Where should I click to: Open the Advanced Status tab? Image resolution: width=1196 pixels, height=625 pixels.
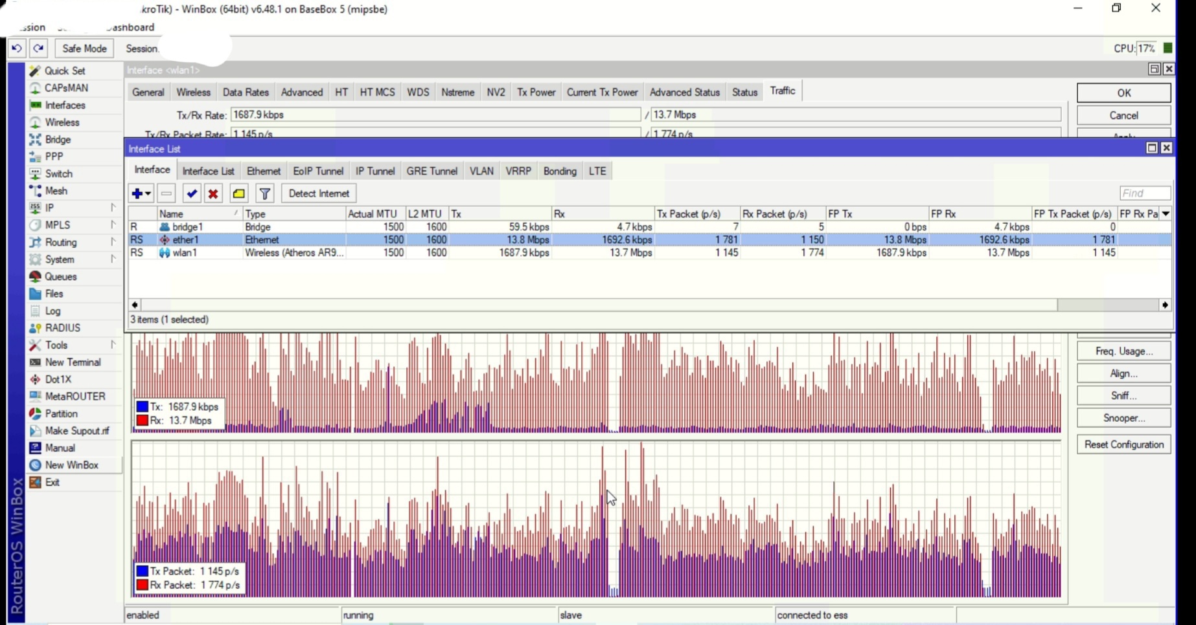click(684, 93)
